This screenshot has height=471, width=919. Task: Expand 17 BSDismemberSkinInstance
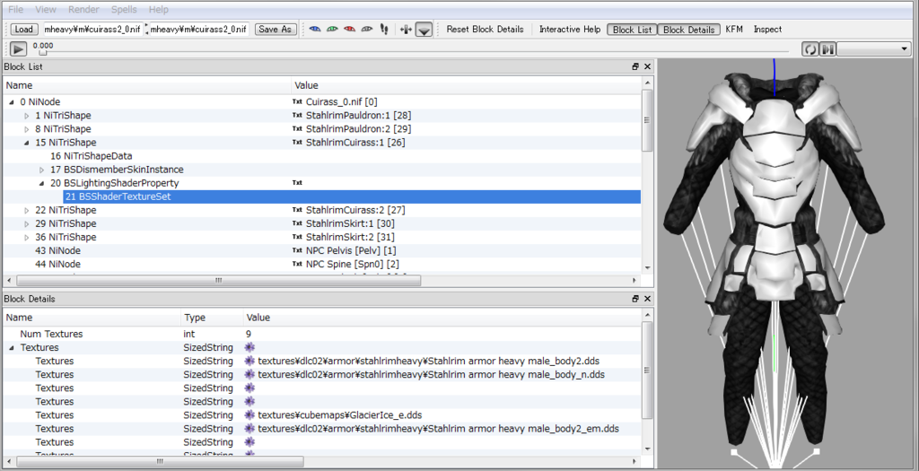(41, 170)
